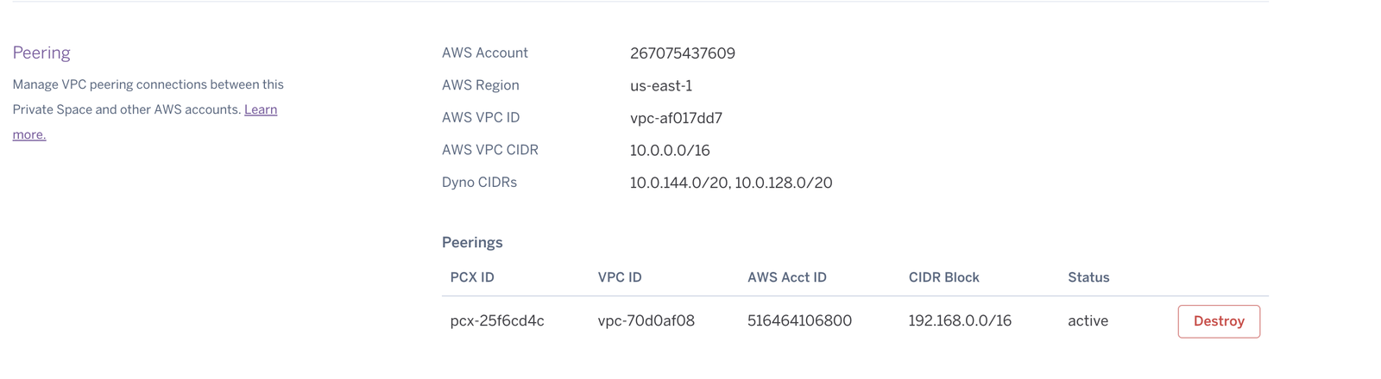Click the CIDR Block column header
Image resolution: width=1381 pixels, height=379 pixels.
943,277
